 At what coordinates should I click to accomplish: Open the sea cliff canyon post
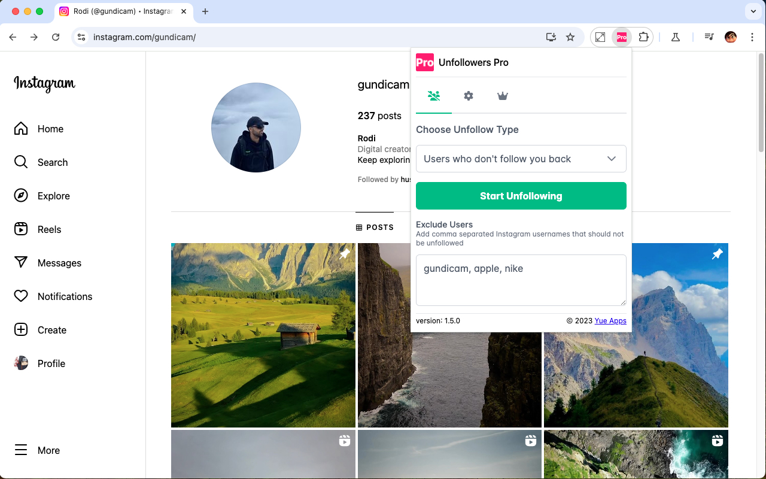coord(449,379)
